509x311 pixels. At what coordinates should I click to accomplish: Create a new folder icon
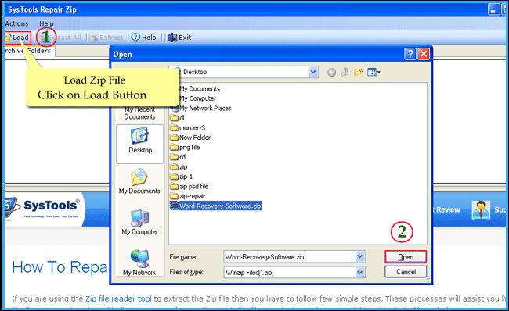tap(358, 72)
